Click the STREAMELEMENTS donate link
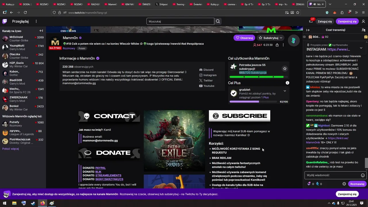Viewport: 368px width, 207px height. pyautogui.click(x=108, y=175)
